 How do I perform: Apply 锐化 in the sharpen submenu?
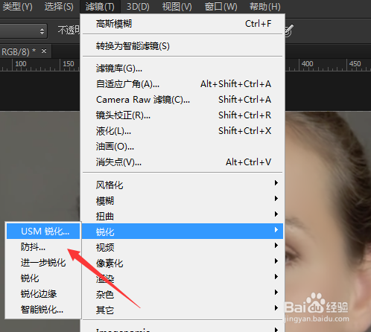(x=43, y=278)
